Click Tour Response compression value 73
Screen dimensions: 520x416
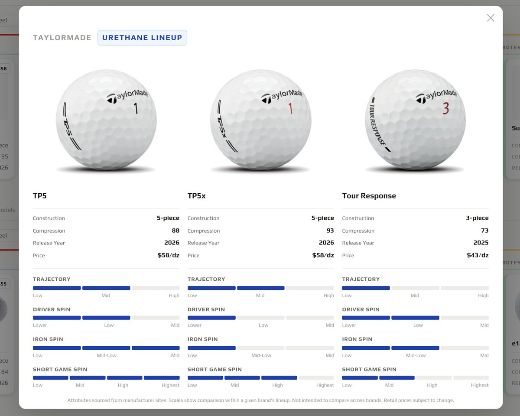pyautogui.click(x=484, y=231)
